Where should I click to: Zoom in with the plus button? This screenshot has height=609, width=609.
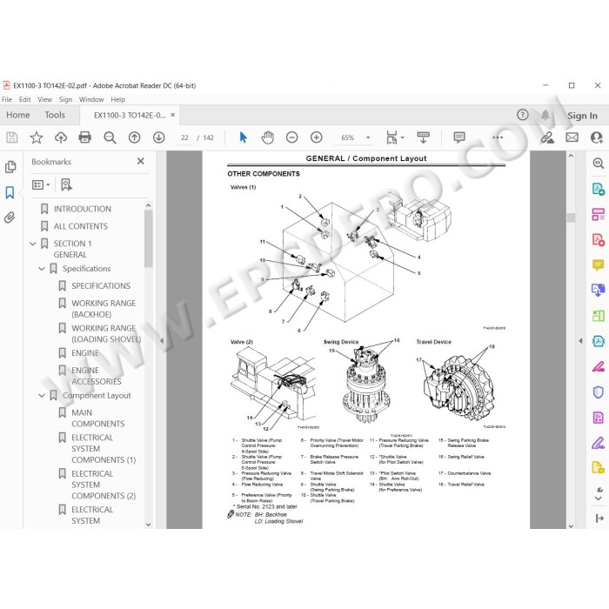click(x=317, y=137)
